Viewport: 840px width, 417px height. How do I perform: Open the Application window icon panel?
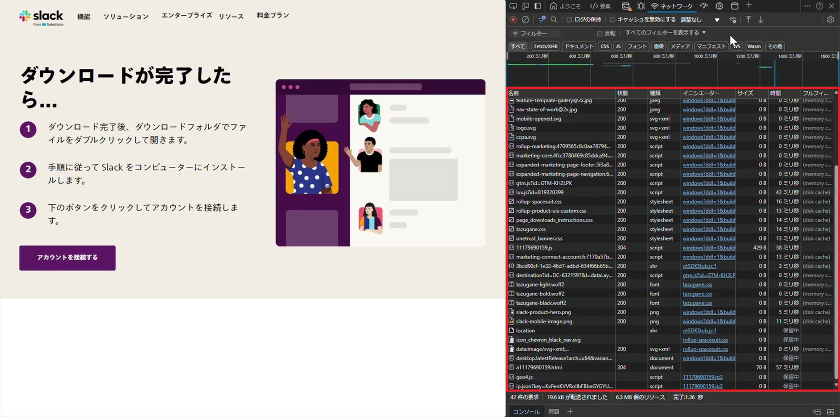click(x=735, y=6)
